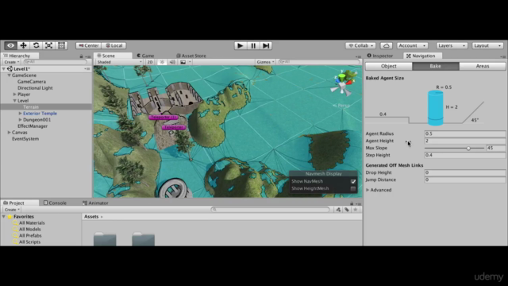Expand the Dungeon001 object
The image size is (508, 286).
click(x=20, y=120)
